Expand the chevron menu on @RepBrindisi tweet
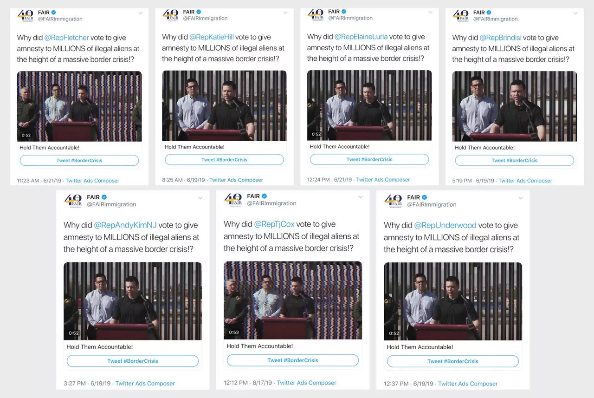Image resolution: width=594 pixels, height=398 pixels. pos(575,13)
